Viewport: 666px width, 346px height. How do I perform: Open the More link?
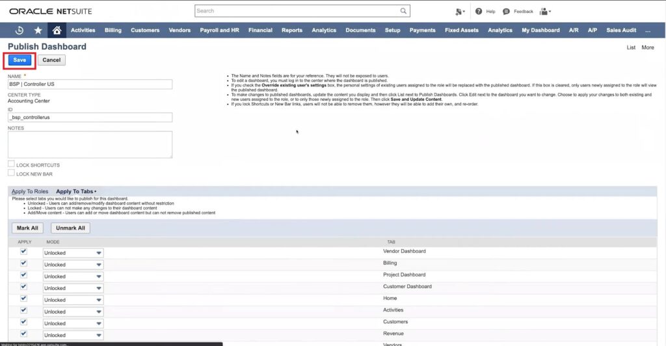pyautogui.click(x=648, y=47)
